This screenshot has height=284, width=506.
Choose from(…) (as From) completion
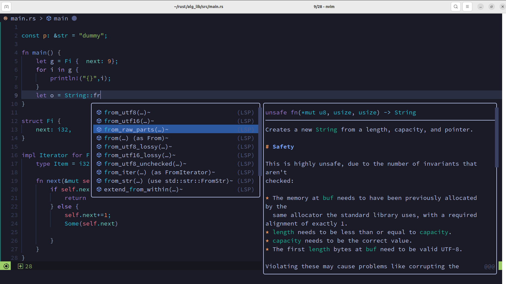tap(176, 138)
